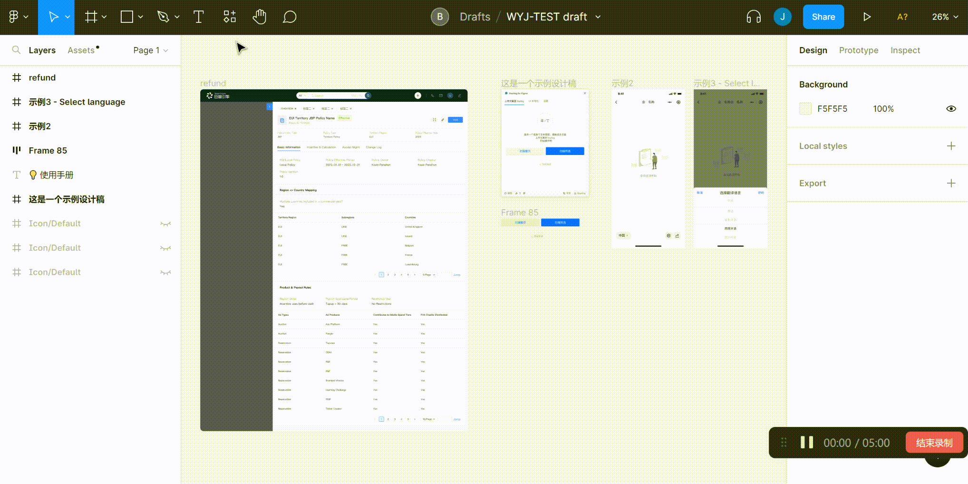Click the F5F5F5 background color swatch
The image size is (968, 484).
point(805,109)
